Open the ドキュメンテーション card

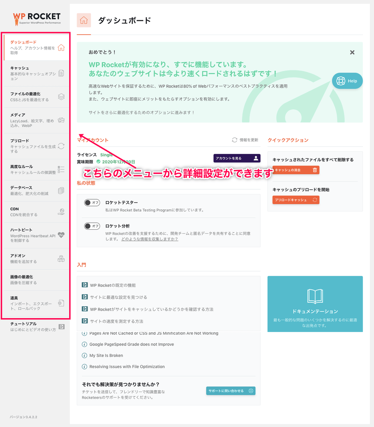(315, 304)
